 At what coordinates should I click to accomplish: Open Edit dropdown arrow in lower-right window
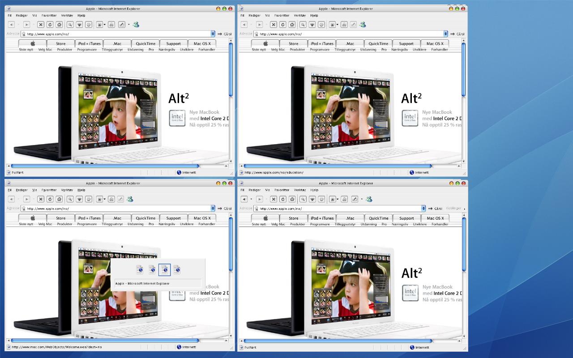(362, 199)
